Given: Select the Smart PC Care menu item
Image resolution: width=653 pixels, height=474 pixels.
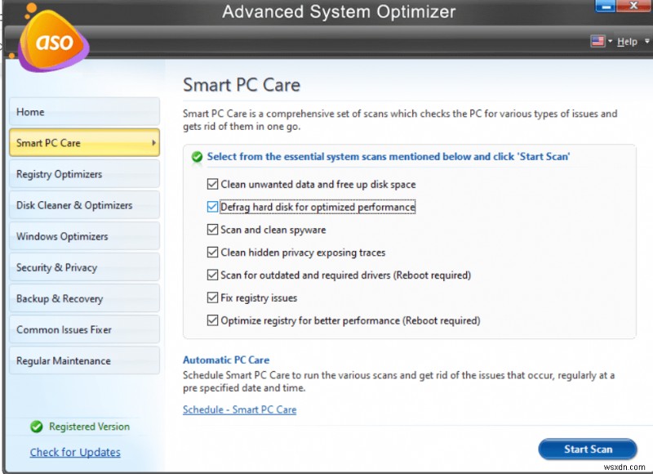Looking at the screenshot, I should (85, 142).
